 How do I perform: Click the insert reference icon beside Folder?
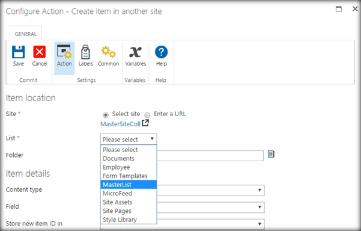pos(271,154)
